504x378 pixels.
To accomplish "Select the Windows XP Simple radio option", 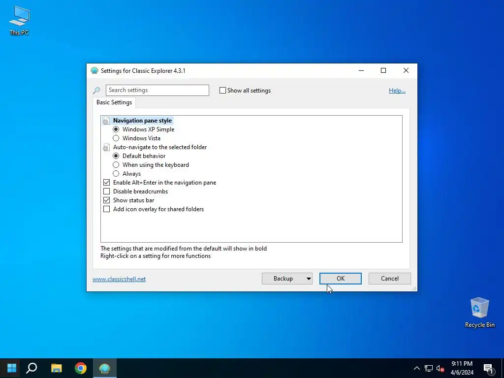I will (116, 129).
